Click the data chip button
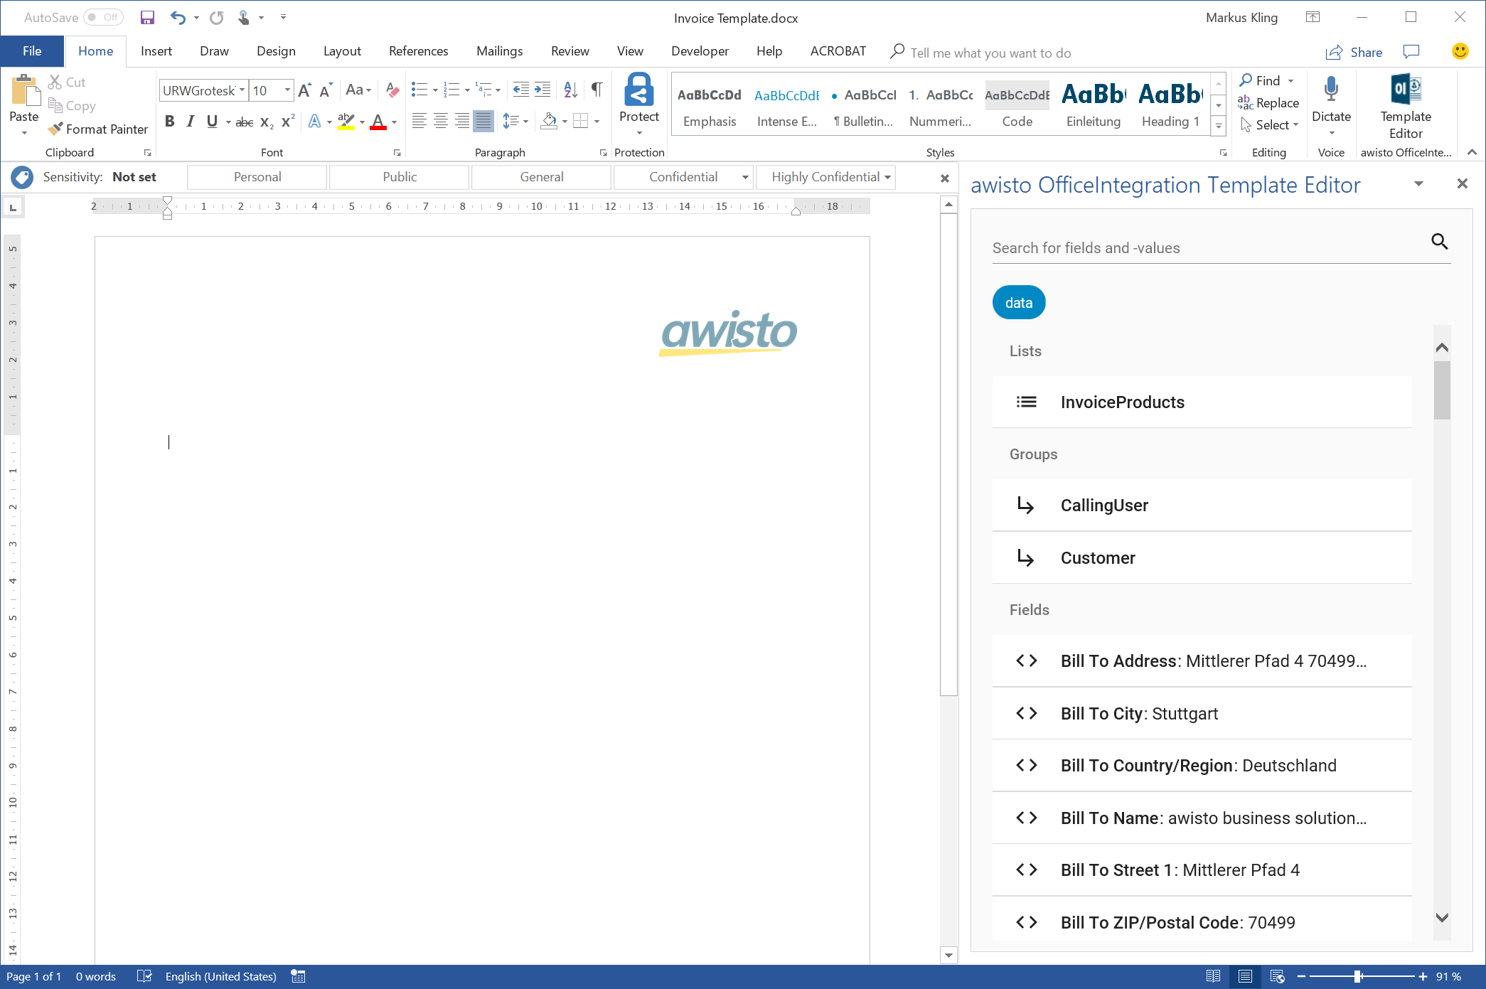 click(1019, 303)
